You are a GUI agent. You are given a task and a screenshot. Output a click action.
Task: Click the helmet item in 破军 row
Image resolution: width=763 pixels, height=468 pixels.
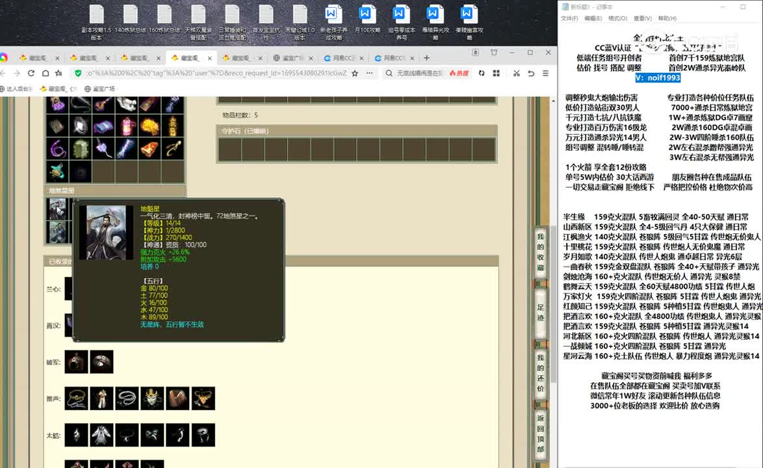(77, 361)
